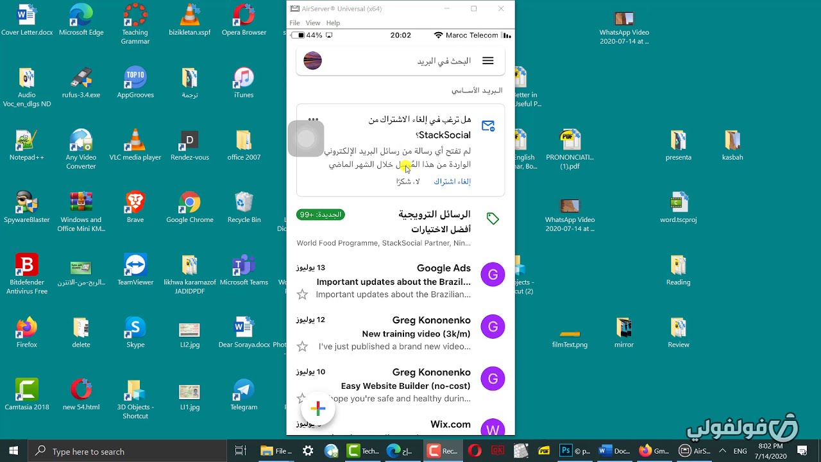Open the Easy Website Builder email
The image size is (821, 462).
pos(400,385)
